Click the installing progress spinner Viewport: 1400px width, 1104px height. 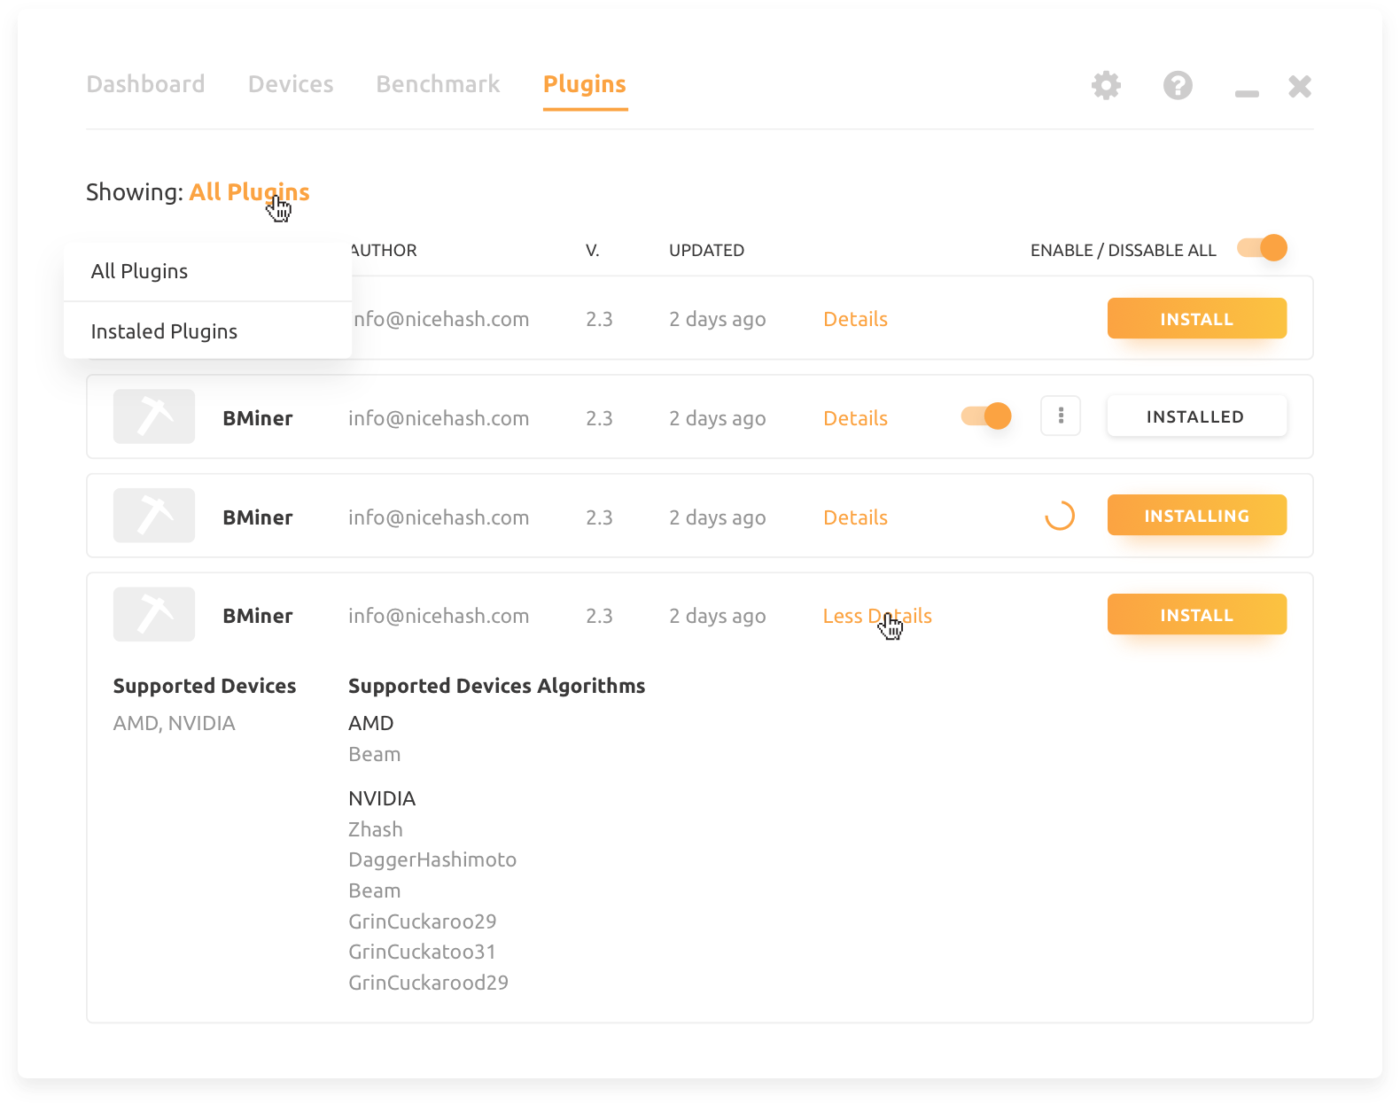pyautogui.click(x=1060, y=516)
